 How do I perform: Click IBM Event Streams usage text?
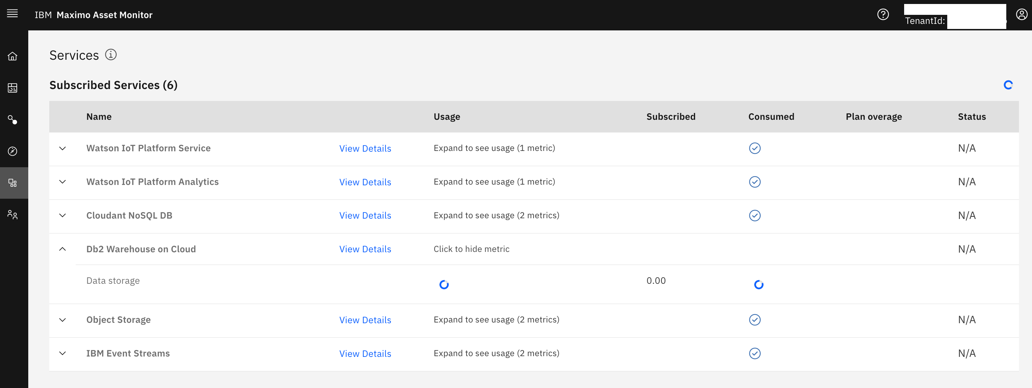click(496, 353)
